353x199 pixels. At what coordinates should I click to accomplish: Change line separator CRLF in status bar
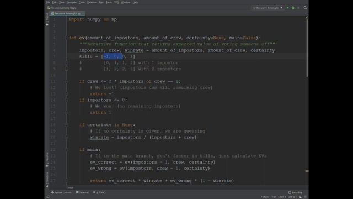(282, 197)
